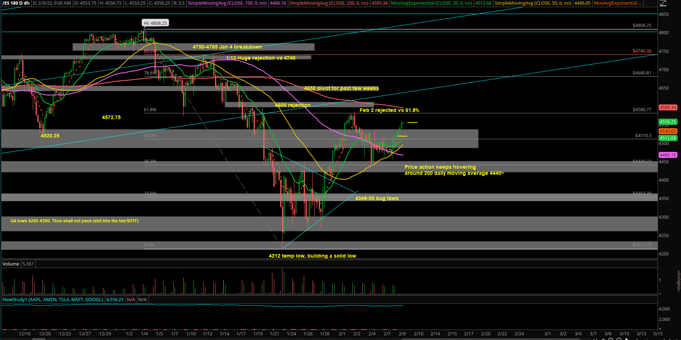Select the Volume subgraph label
The height and width of the screenshot is (340, 681).
pyautogui.click(x=11, y=264)
